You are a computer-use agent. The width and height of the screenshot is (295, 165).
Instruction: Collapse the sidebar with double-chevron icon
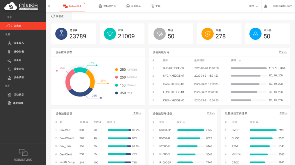click(x=49, y=6)
